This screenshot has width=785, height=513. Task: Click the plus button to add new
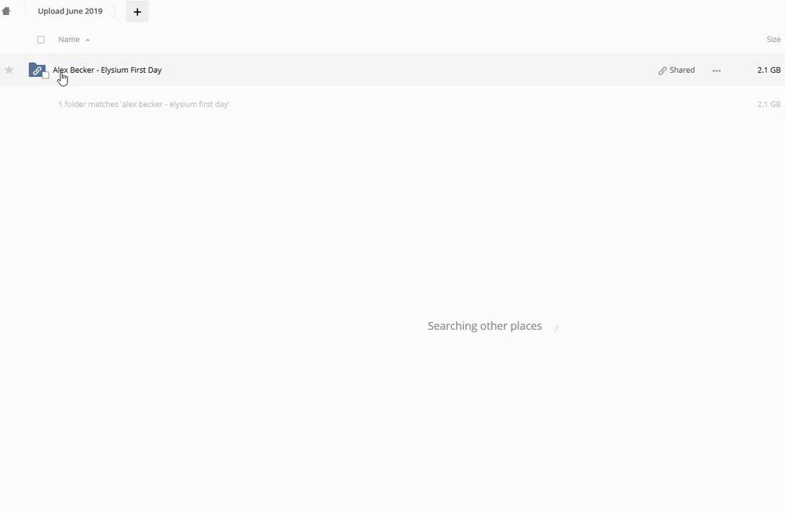137,11
